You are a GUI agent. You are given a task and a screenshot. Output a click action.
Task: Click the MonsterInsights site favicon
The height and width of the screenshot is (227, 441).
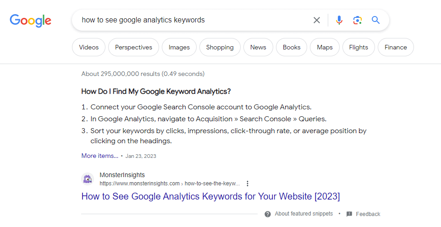pyautogui.click(x=88, y=179)
